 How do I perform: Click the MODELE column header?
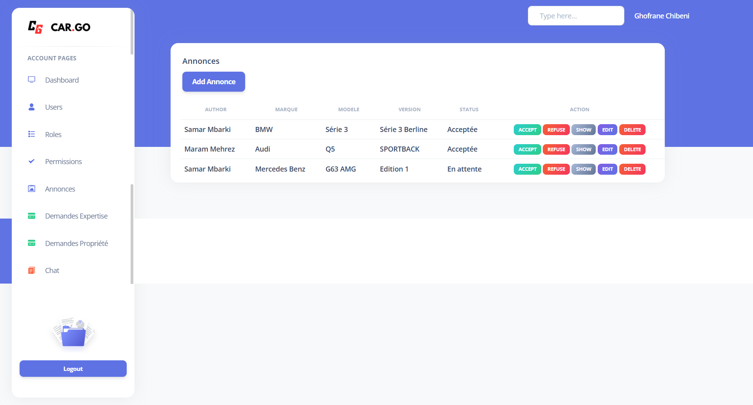coord(349,109)
